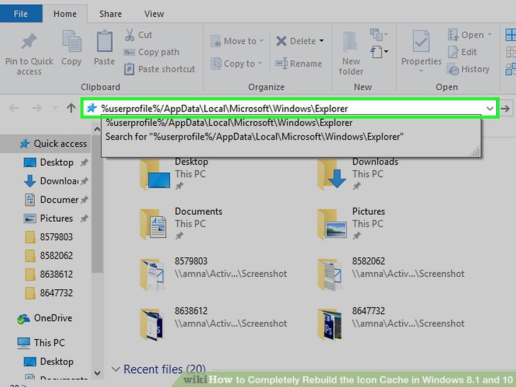Click Pin to Quick access icon

pyautogui.click(x=29, y=42)
